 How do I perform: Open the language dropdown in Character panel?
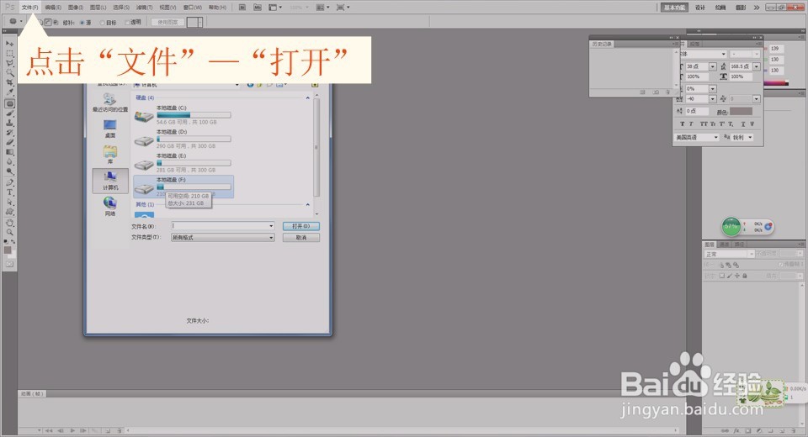click(715, 138)
